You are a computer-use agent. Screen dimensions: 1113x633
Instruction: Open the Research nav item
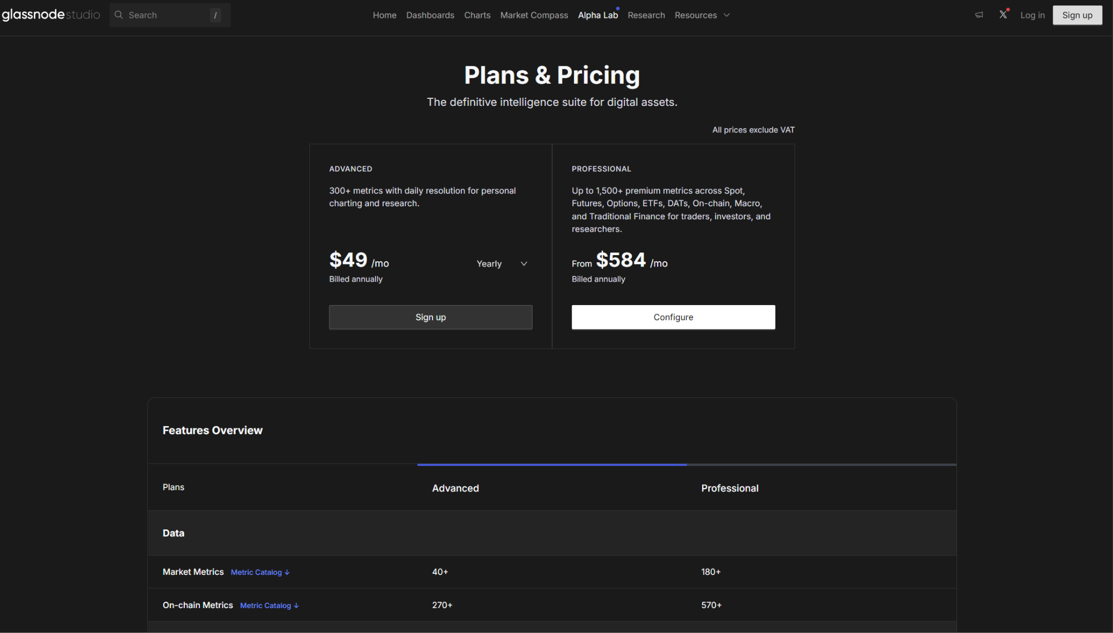point(646,15)
